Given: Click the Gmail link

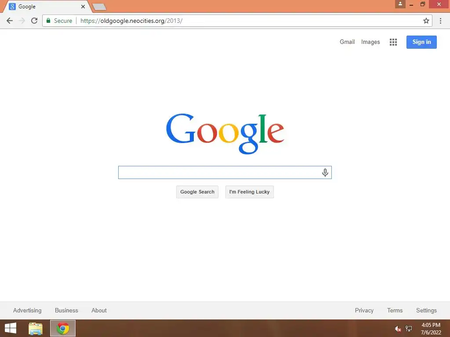Looking at the screenshot, I should (347, 42).
